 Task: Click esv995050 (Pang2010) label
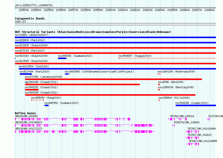pyautogui.click(x=46, y=98)
